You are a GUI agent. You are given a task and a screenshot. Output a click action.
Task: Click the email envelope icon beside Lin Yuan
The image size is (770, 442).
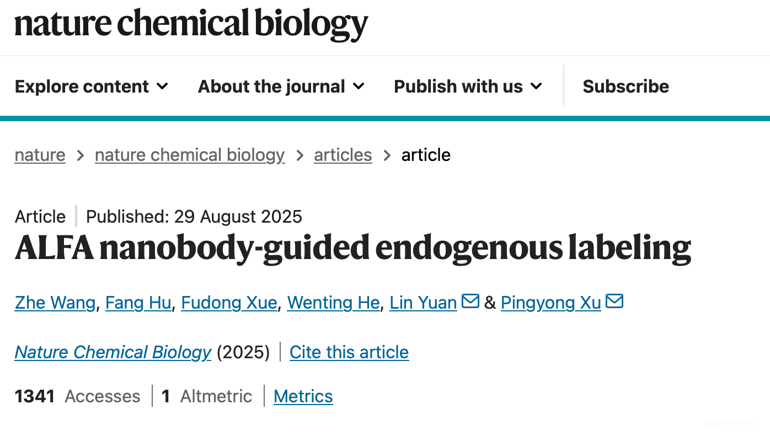470,301
